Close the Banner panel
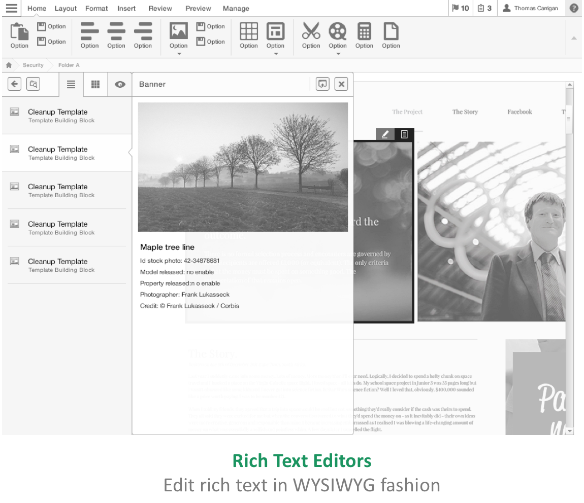 coord(341,84)
